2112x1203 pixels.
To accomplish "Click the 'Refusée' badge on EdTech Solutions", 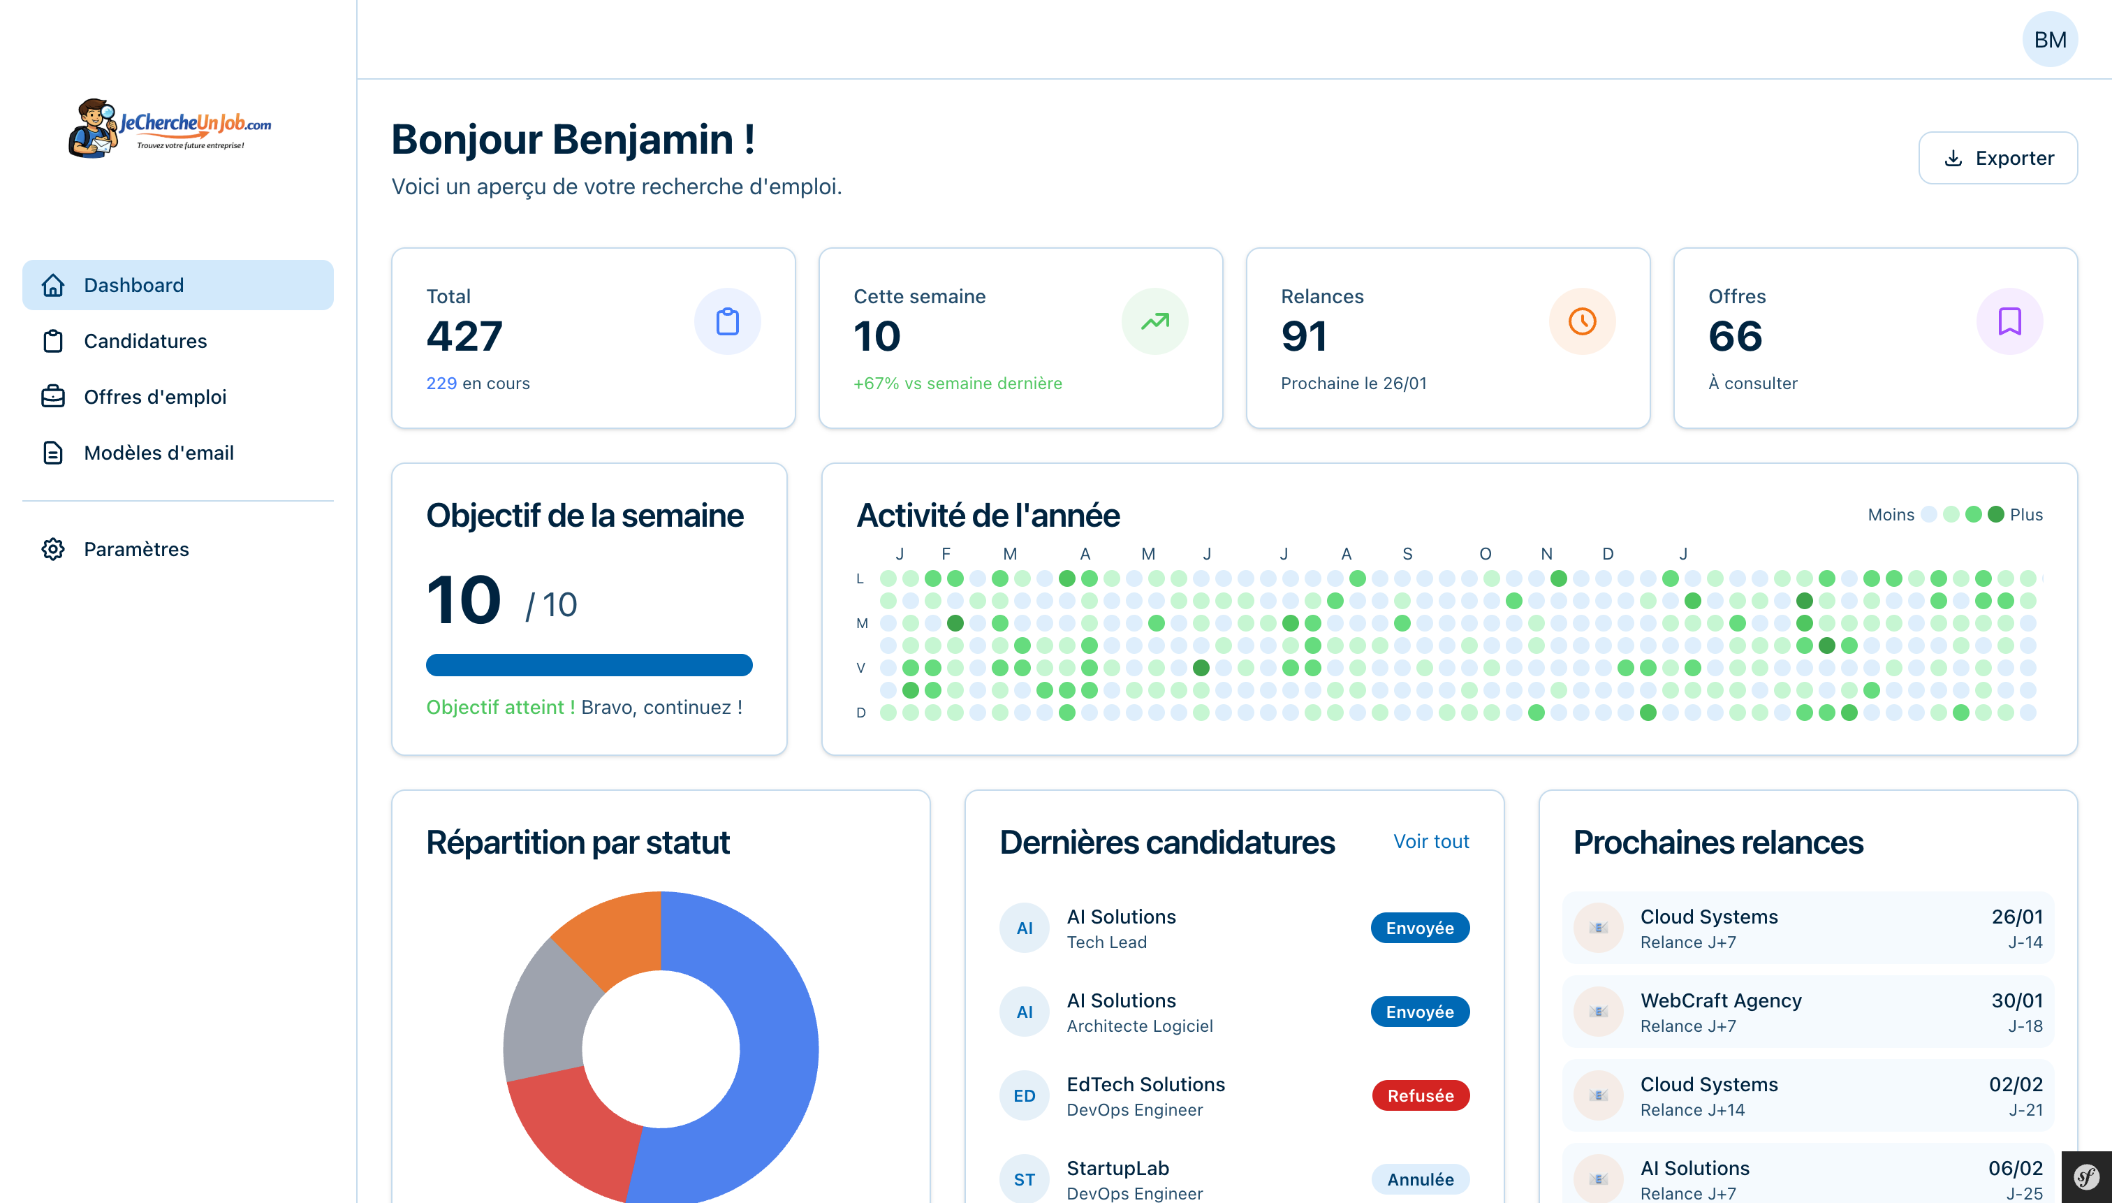I will pyautogui.click(x=1420, y=1095).
